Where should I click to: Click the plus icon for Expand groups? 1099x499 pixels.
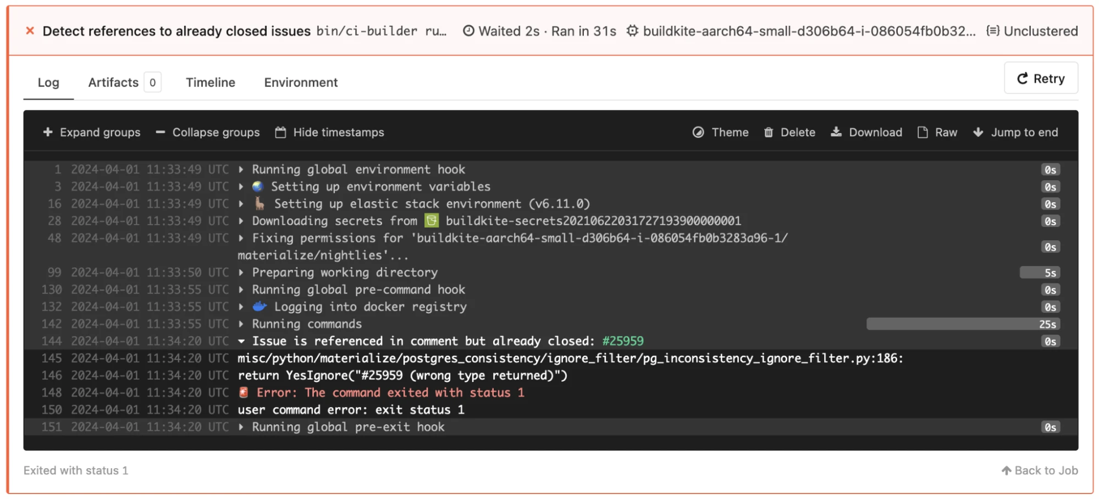[48, 132]
